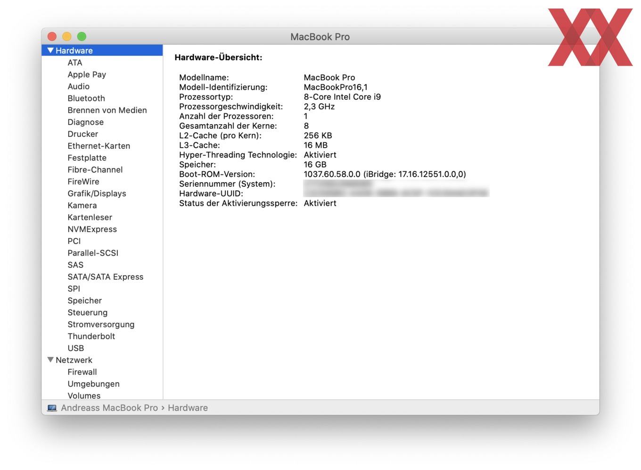Open the USB entry
This screenshot has height=470, width=641.
point(75,348)
